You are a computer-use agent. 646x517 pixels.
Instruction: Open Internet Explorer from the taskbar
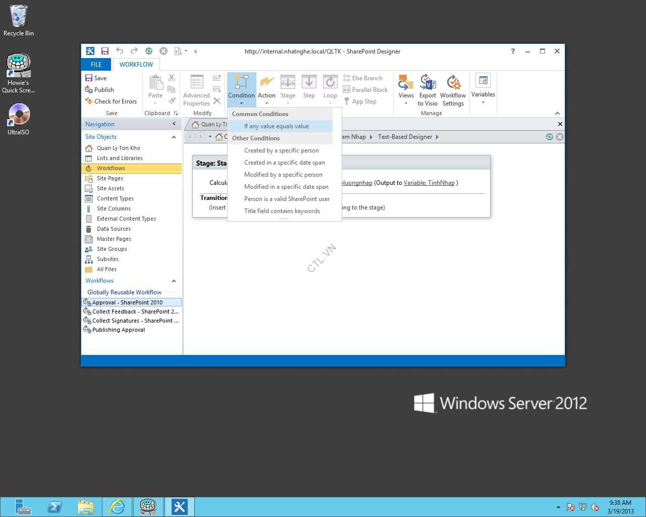[x=117, y=506]
